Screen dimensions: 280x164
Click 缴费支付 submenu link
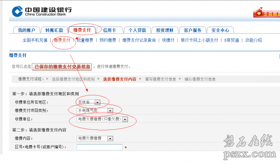click(x=62, y=40)
